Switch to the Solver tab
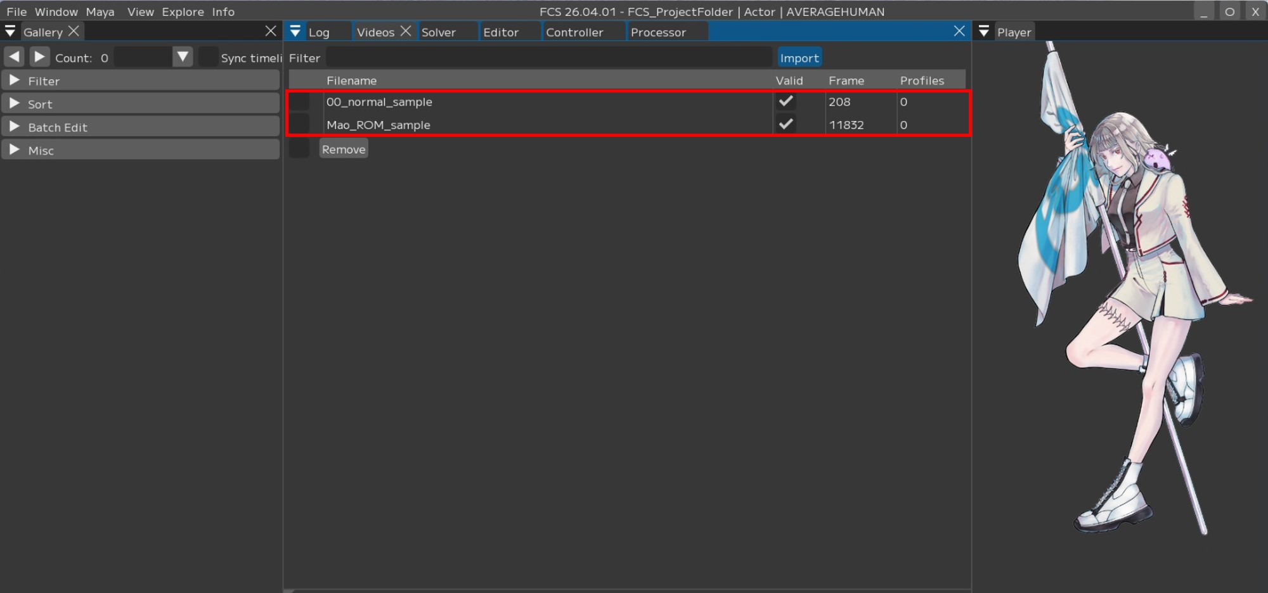The image size is (1268, 593). [438, 32]
